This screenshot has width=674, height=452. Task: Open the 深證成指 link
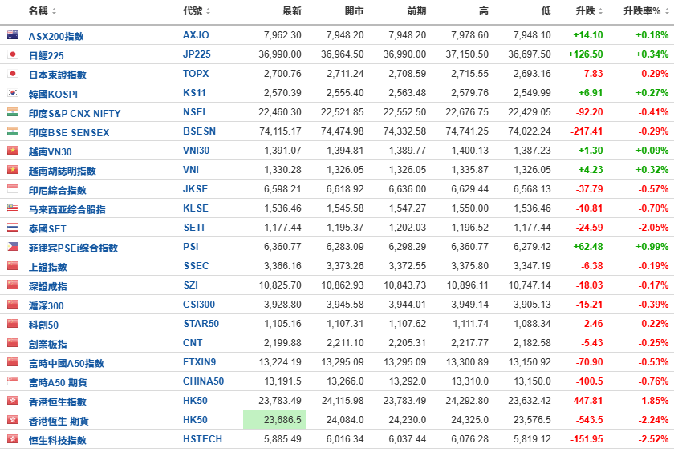pos(47,286)
